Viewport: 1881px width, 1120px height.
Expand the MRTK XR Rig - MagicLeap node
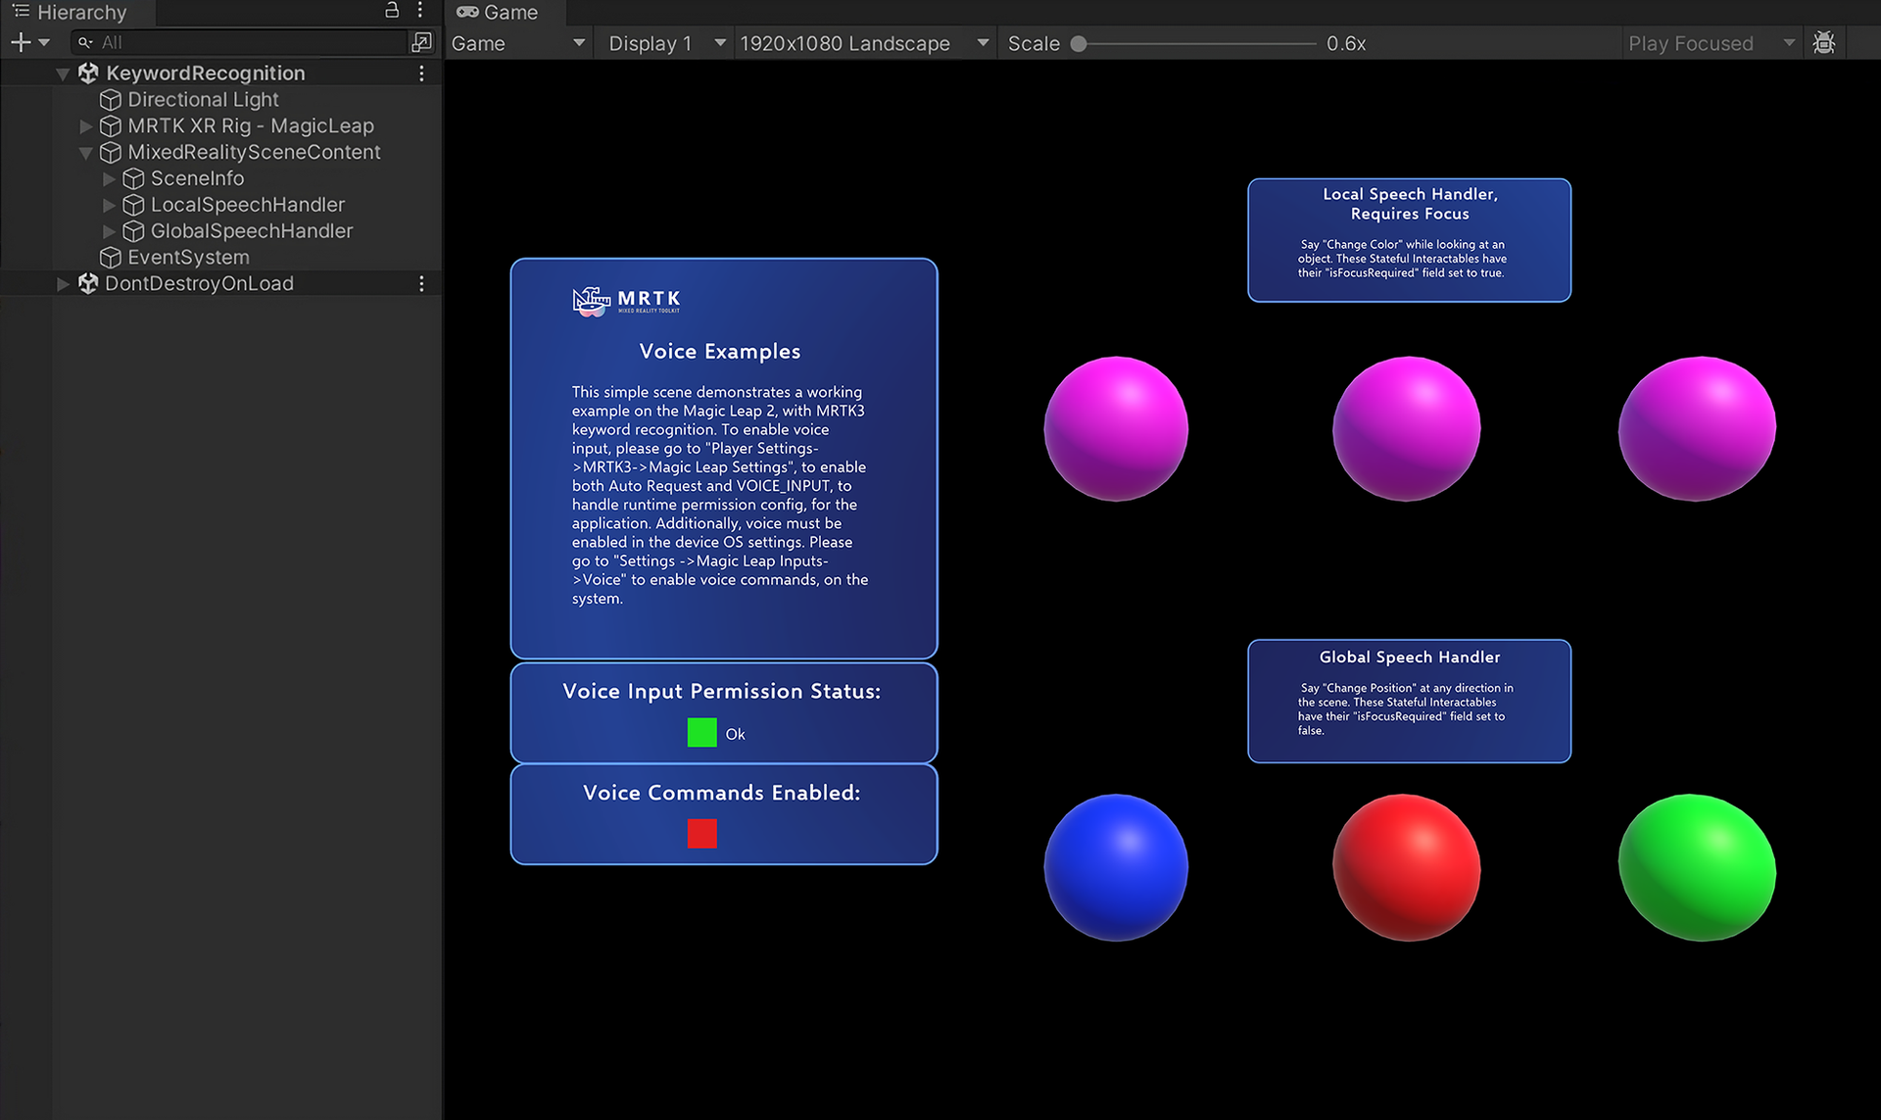[x=86, y=125]
